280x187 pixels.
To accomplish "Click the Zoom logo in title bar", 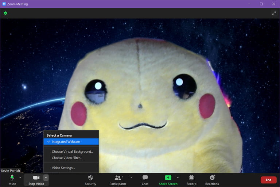I will point(4,4).
